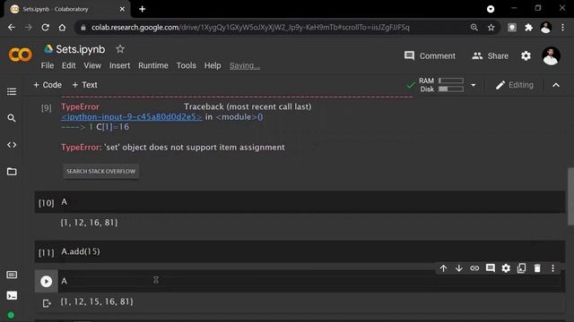
Task: Open the Help menu
Action: [213, 65]
